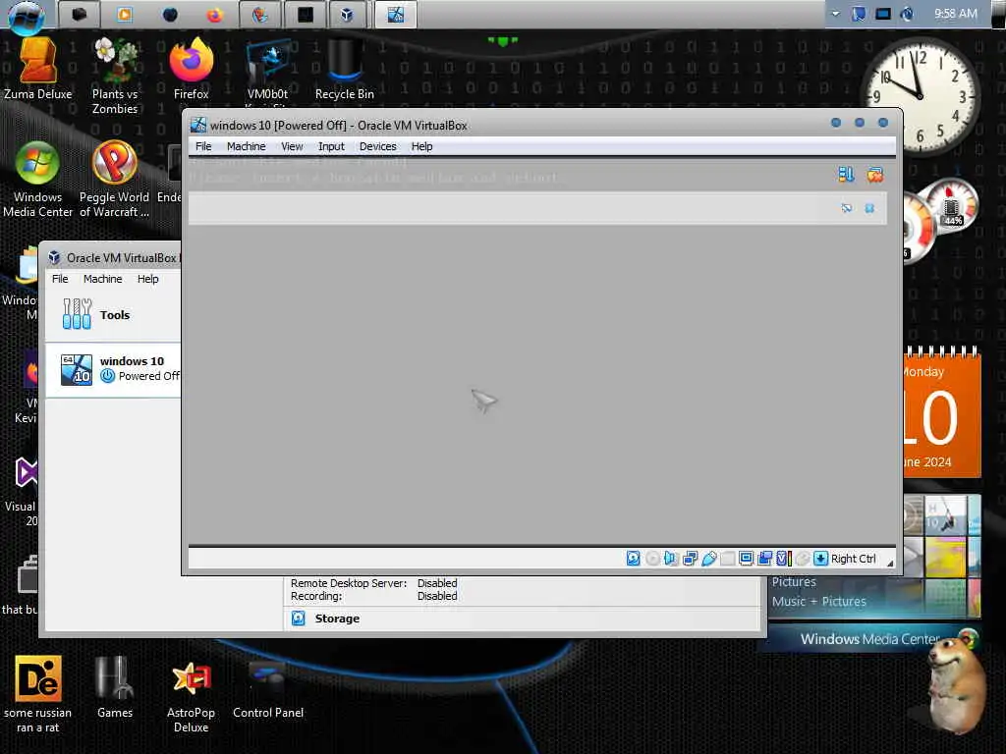1006x754 pixels.
Task: Click the CPU virtualization indicator in VM status bar
Action: coord(783,559)
